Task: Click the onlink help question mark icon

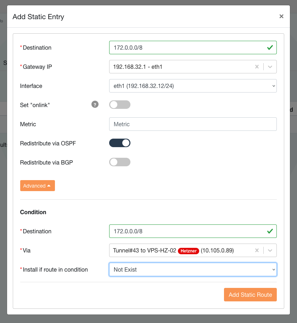Action: (x=95, y=105)
